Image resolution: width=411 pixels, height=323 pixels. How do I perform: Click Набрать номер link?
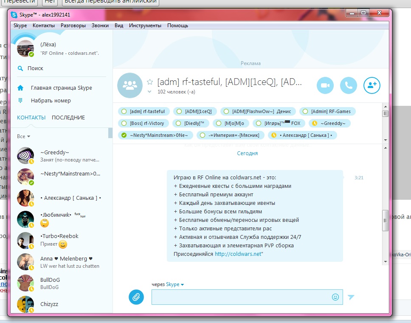click(x=51, y=100)
